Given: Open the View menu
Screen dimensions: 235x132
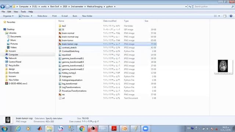Looking at the screenshot, I should pos(16,12).
